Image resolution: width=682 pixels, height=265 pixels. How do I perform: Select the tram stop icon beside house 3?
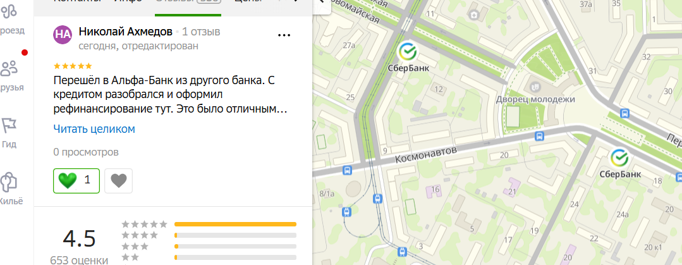coord(403,252)
